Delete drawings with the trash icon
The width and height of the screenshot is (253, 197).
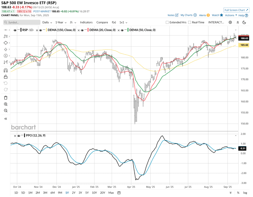click(x=6, y=98)
